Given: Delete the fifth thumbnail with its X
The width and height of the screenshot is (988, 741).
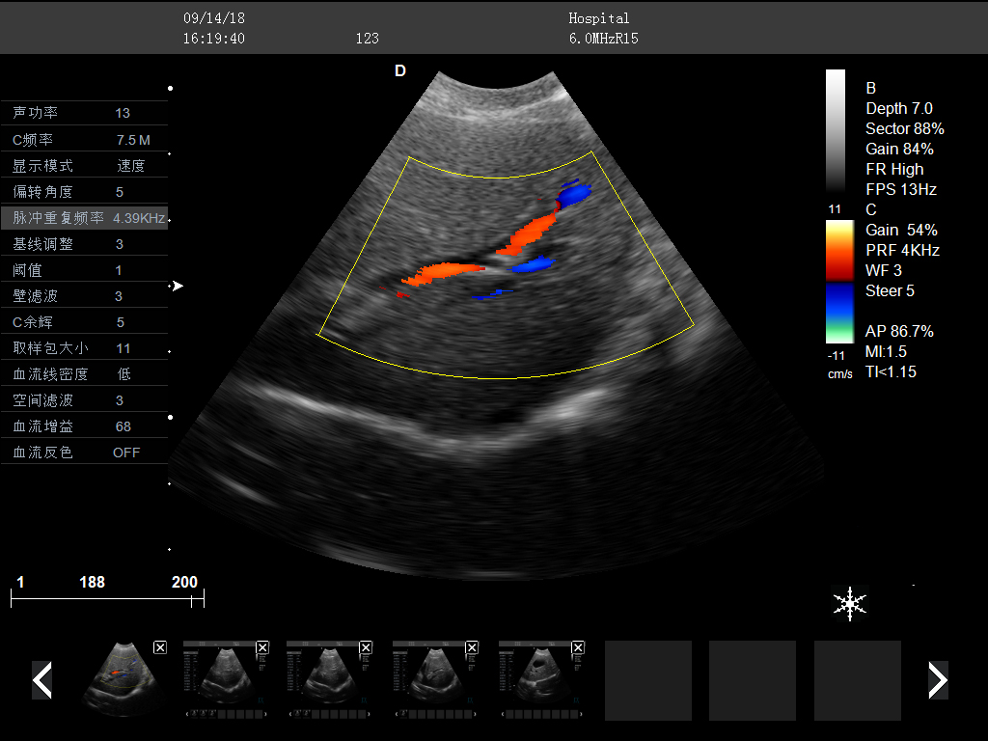Looking at the screenshot, I should tap(579, 647).
